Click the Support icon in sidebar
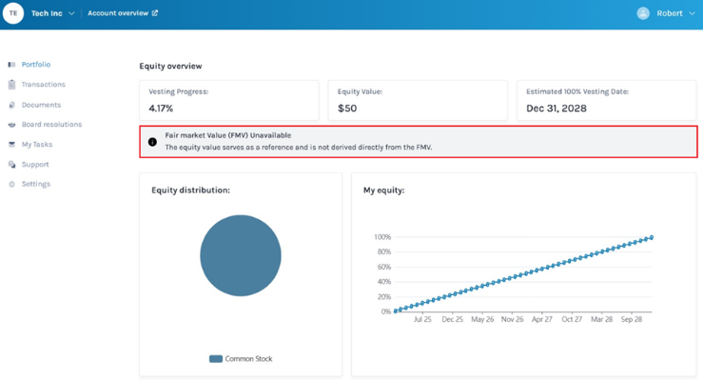703x380 pixels. tap(11, 165)
